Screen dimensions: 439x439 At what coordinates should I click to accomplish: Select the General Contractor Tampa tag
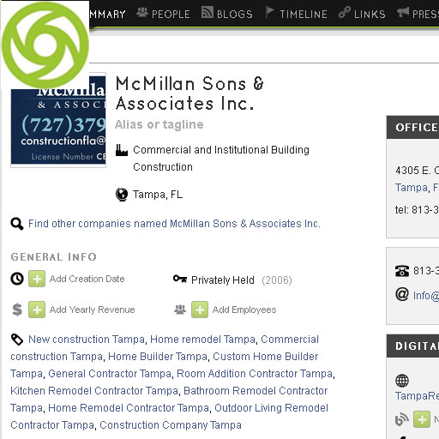[x=110, y=374]
